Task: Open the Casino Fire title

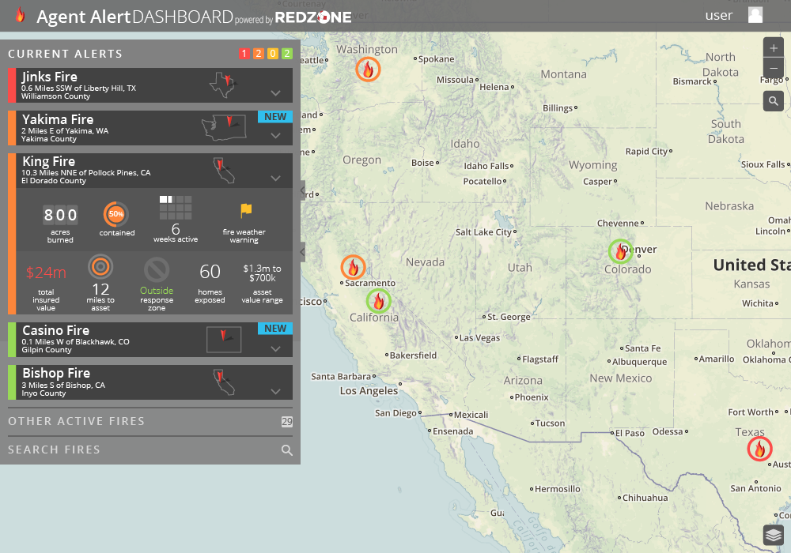Action: tap(55, 330)
